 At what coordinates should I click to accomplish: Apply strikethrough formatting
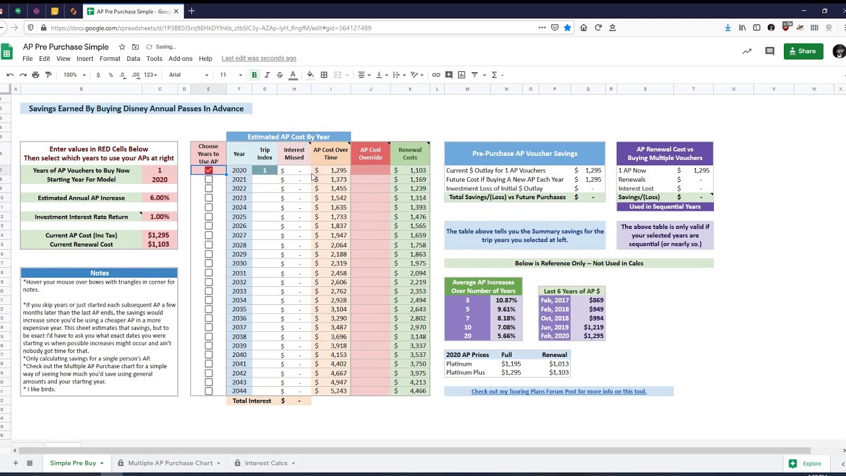click(280, 75)
